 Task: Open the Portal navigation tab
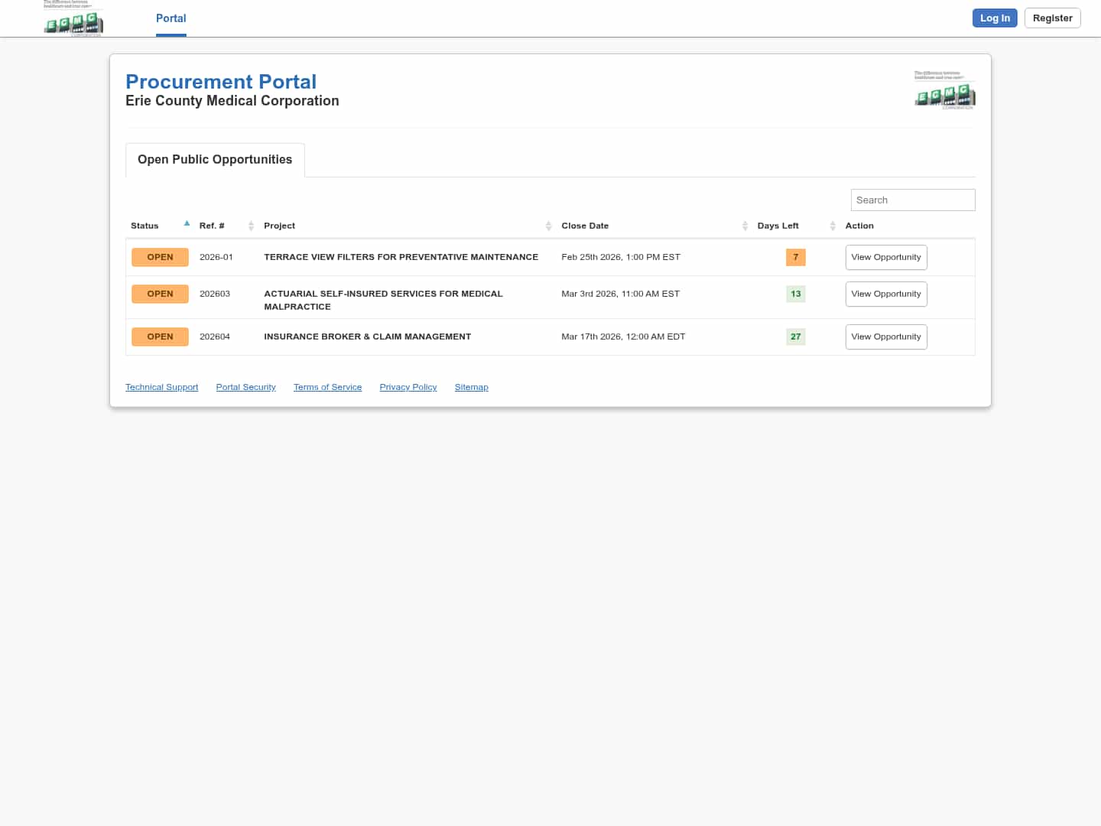tap(171, 18)
